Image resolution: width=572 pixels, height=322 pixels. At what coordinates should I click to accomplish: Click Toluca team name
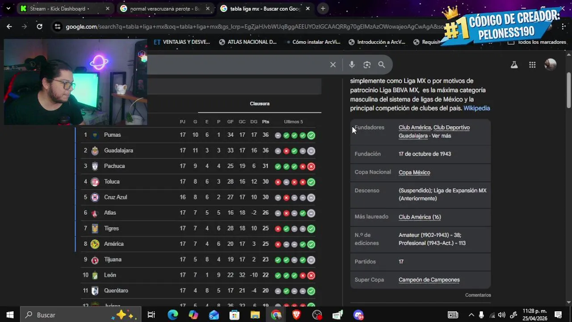pyautogui.click(x=112, y=182)
